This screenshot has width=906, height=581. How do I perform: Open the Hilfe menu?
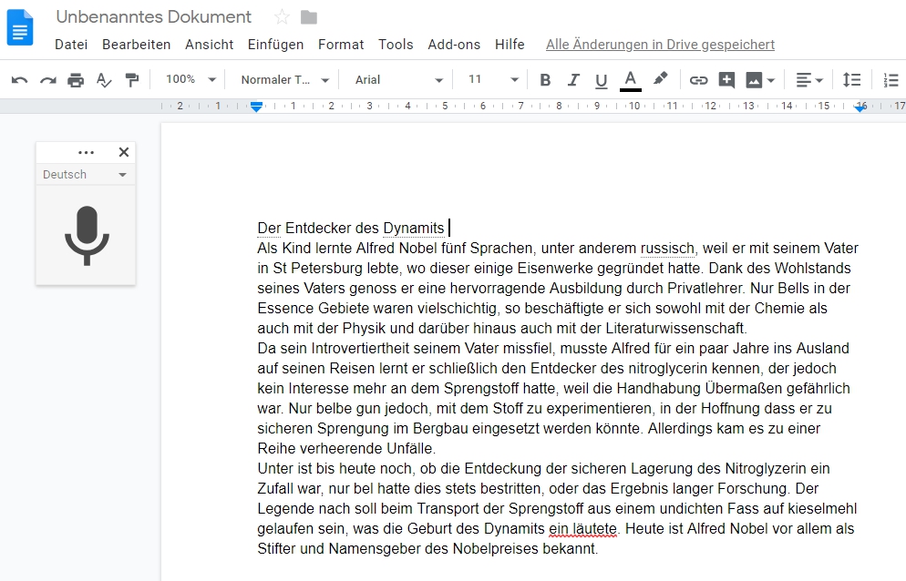click(510, 45)
